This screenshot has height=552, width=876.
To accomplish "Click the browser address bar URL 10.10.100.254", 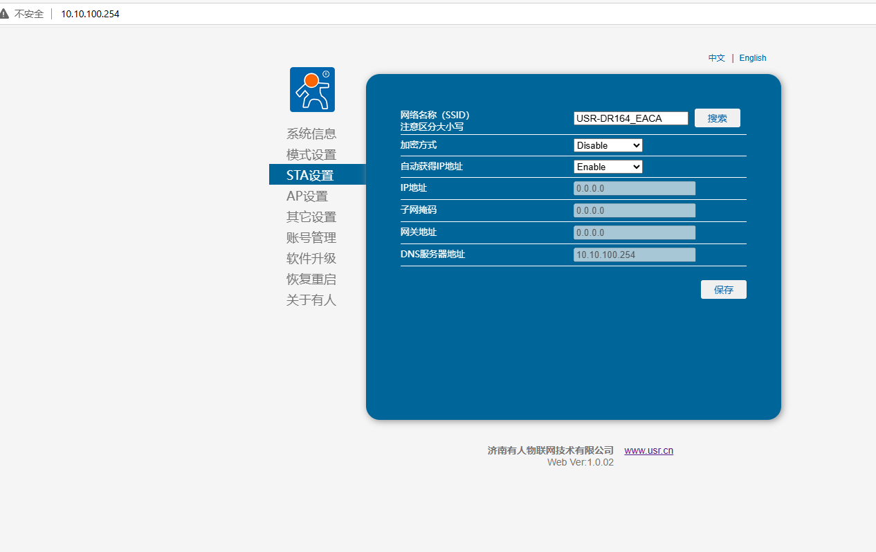I will click(90, 14).
